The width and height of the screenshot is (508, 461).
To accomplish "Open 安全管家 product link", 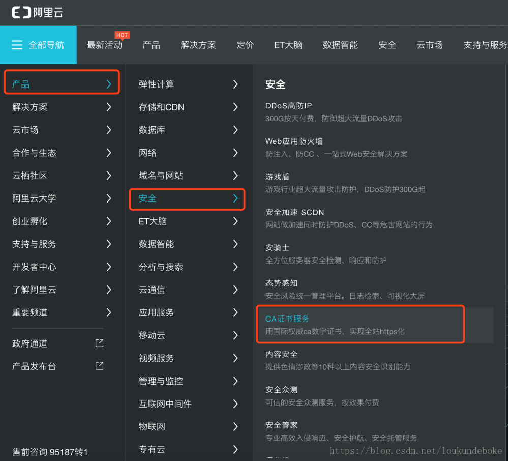I will (x=282, y=425).
